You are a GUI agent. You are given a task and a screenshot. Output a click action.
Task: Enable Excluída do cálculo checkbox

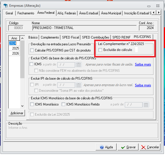(x=100, y=50)
